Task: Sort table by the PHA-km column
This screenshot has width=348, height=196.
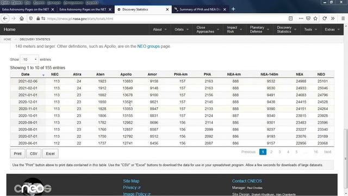Action: [x=181, y=74]
